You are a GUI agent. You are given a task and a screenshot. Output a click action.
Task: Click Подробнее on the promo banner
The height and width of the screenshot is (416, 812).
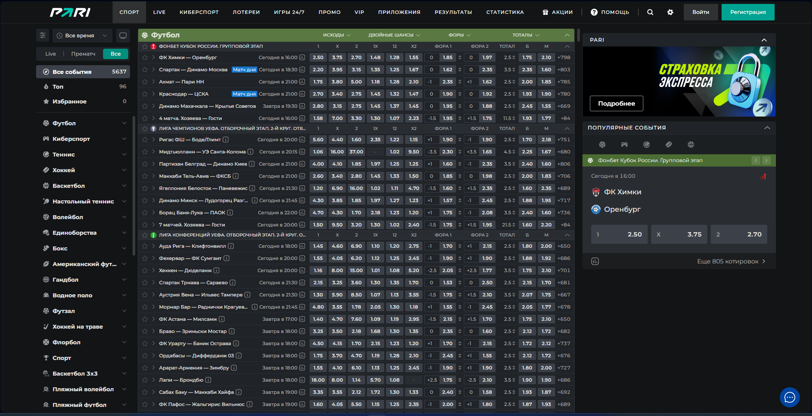pyautogui.click(x=616, y=103)
